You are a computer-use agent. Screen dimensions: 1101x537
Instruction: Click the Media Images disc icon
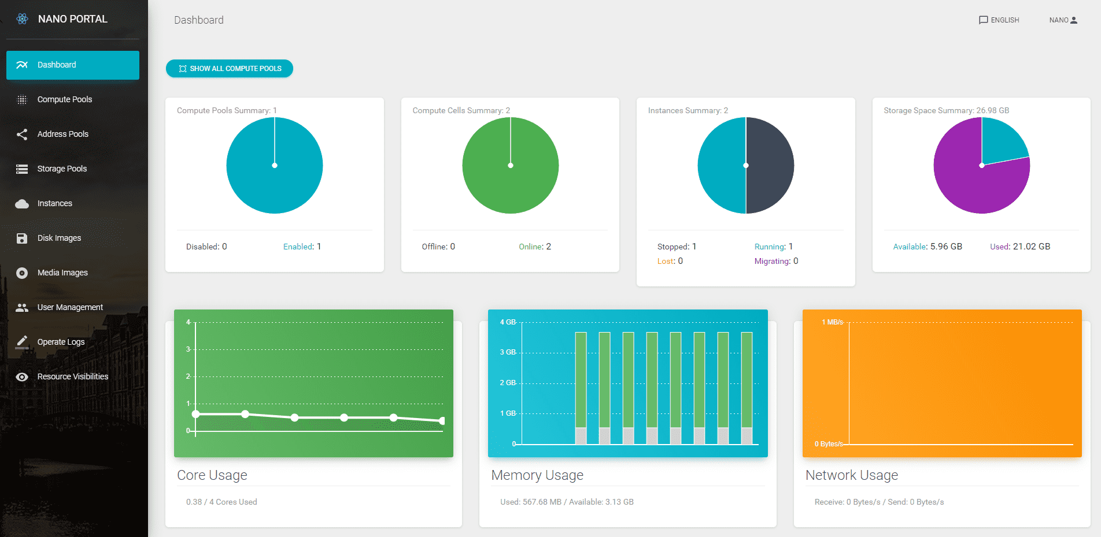[22, 273]
